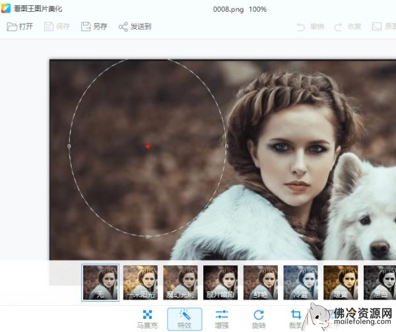
Task: Choose the 裁剪 (Crop) tool
Action: [x=296, y=319]
